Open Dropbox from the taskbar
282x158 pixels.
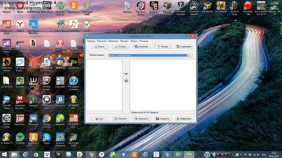coord(47,154)
